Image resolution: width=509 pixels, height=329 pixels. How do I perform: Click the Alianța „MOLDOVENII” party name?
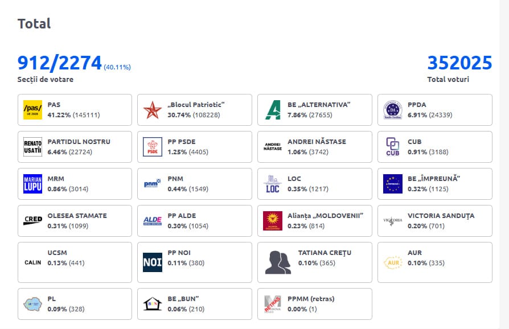(325, 216)
